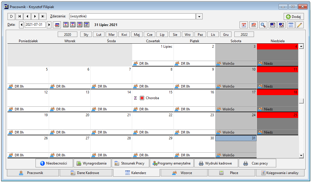Open the calendar date picker icon
312x183 pixels.
[x=57, y=25]
